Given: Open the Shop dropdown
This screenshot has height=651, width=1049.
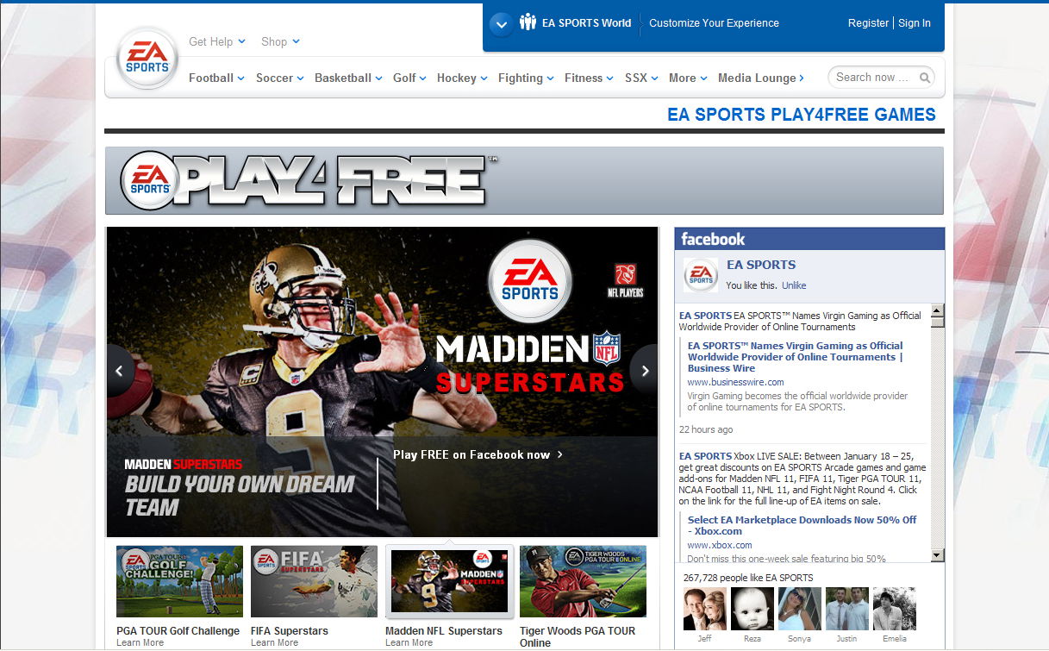Looking at the screenshot, I should coord(280,41).
